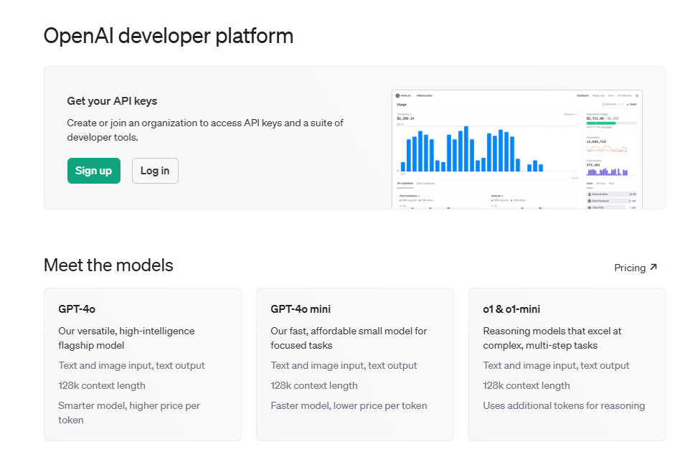Screen dimensions: 695x452
Task: Click the arrow icon beside Pricing
Action: 653,268
